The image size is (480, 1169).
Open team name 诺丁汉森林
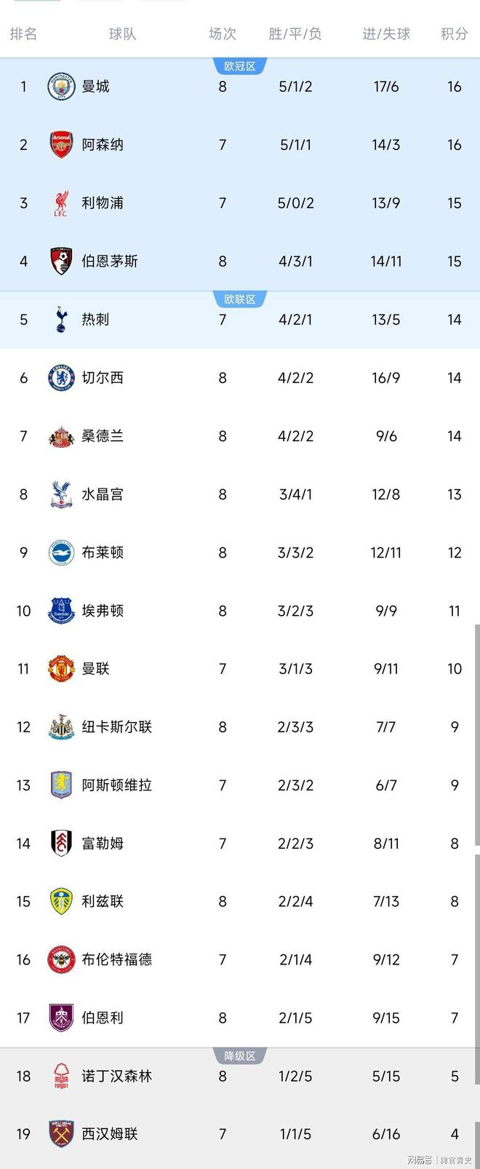(x=116, y=1076)
